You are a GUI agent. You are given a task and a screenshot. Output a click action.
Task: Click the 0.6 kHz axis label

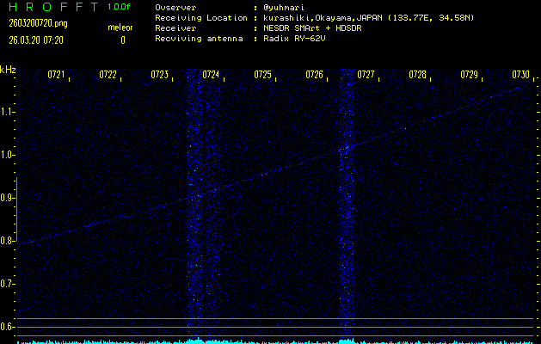[x=6, y=327]
